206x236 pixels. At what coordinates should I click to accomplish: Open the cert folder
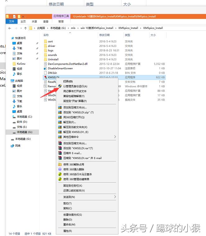pos(50,41)
